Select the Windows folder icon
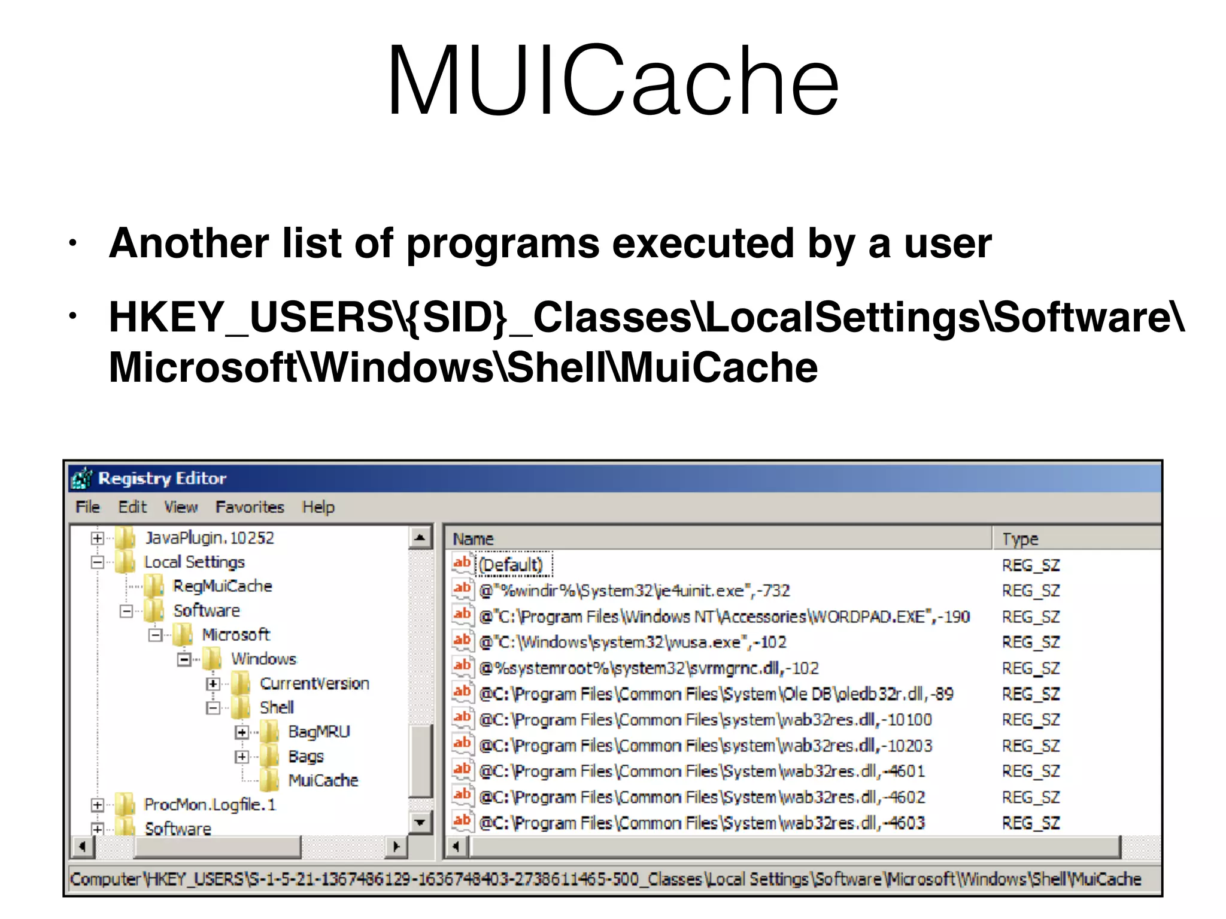The width and height of the screenshot is (1226, 919). [x=212, y=659]
